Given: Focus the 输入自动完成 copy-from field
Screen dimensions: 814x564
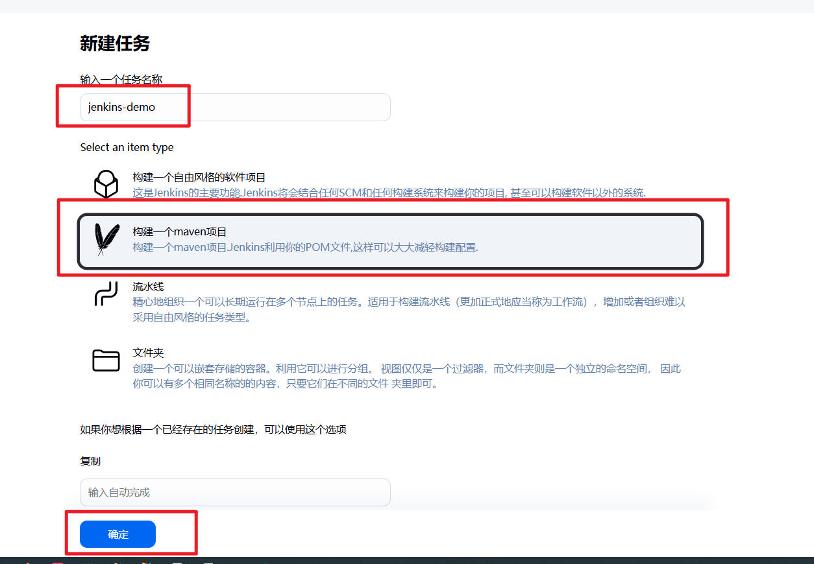Looking at the screenshot, I should point(235,492).
